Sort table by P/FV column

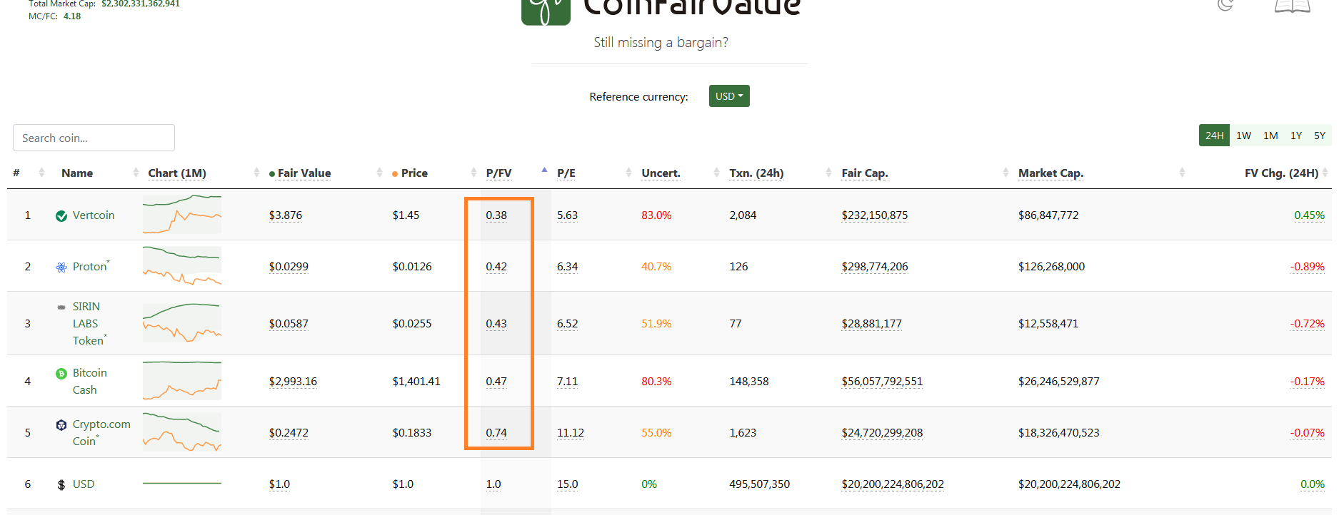(x=498, y=173)
